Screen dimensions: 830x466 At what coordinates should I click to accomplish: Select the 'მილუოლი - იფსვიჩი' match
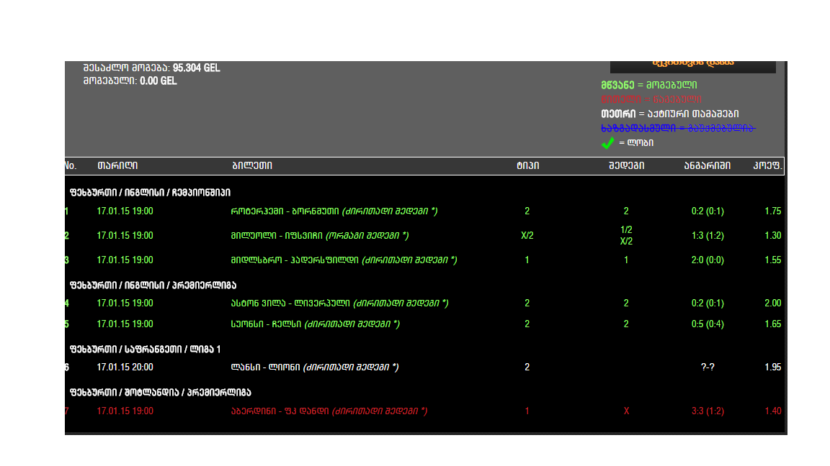click(320, 236)
